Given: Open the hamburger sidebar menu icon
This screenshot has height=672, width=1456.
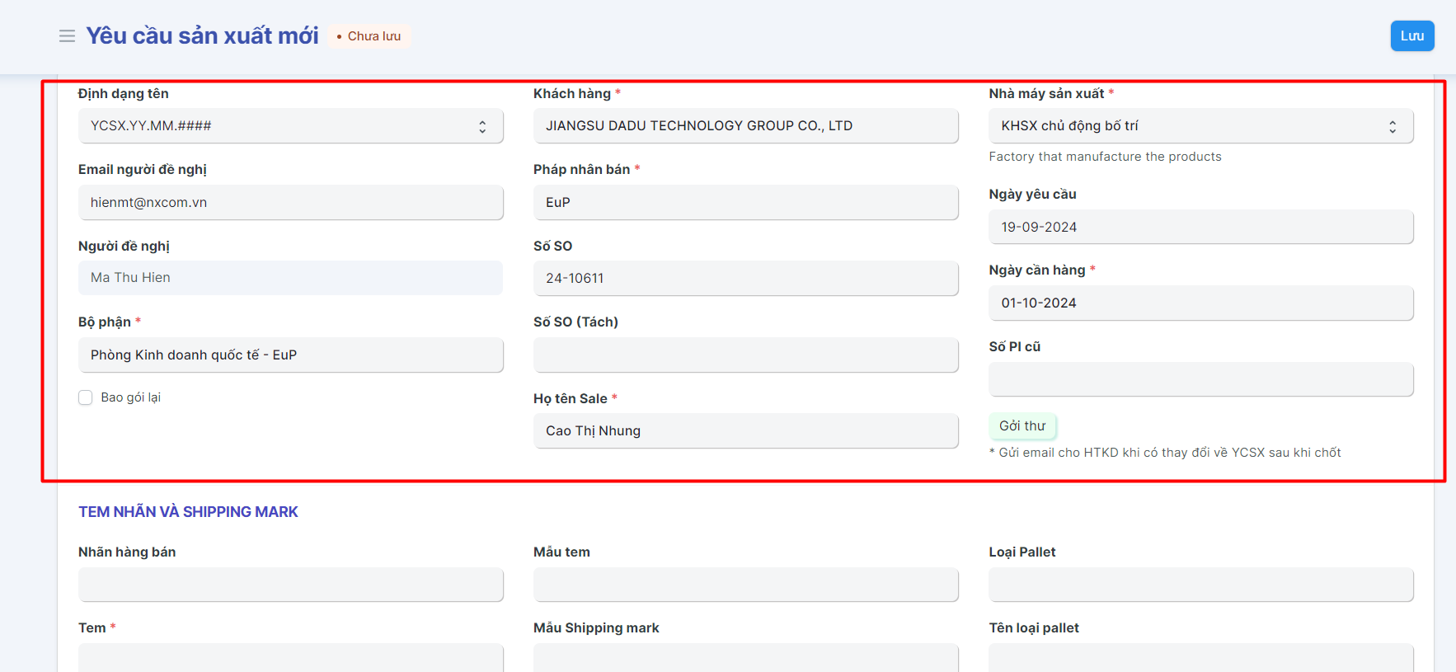Looking at the screenshot, I should pos(67,36).
